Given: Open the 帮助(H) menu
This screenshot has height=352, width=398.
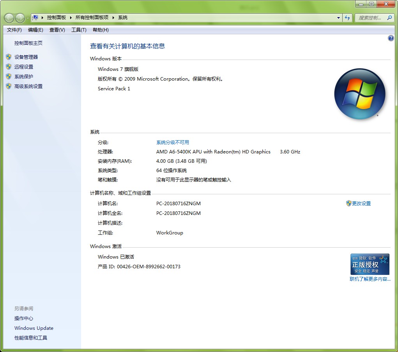Looking at the screenshot, I should tap(101, 30).
